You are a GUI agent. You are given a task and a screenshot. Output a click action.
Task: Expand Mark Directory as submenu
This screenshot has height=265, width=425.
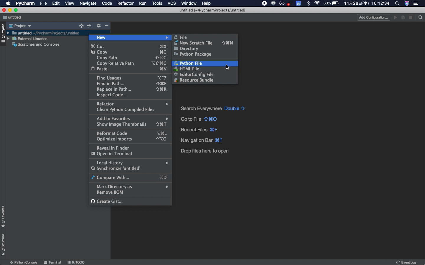[x=130, y=187]
